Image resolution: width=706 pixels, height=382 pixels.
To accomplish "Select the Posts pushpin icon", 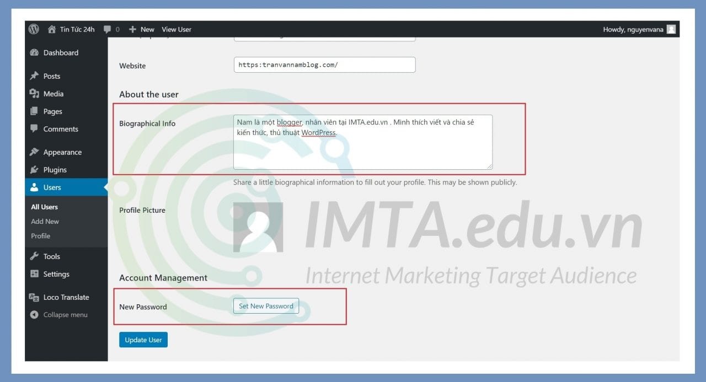I will pos(35,76).
